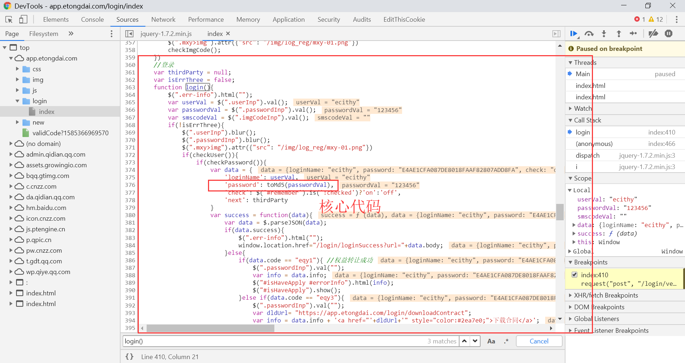Select the index file in login folder
This screenshot has height=363, width=685.
point(46,112)
